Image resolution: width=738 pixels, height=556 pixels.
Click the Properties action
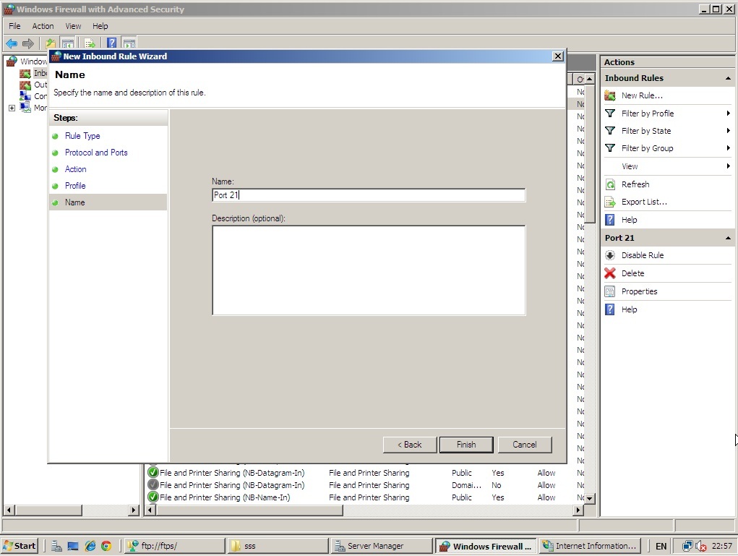coord(639,291)
